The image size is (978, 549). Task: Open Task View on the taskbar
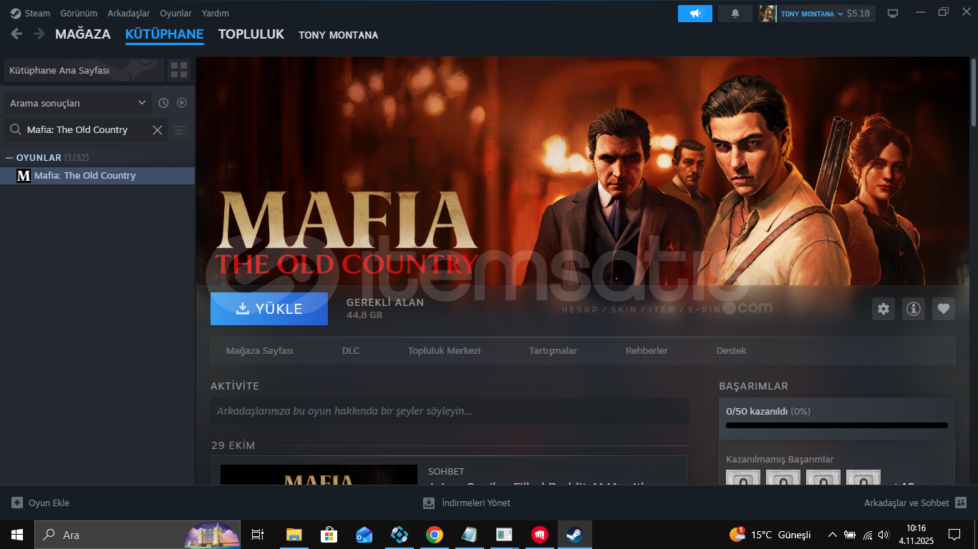[258, 535]
